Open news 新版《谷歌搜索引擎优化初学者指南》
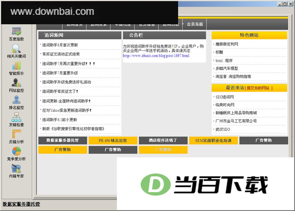 pyautogui.click(x=73, y=129)
